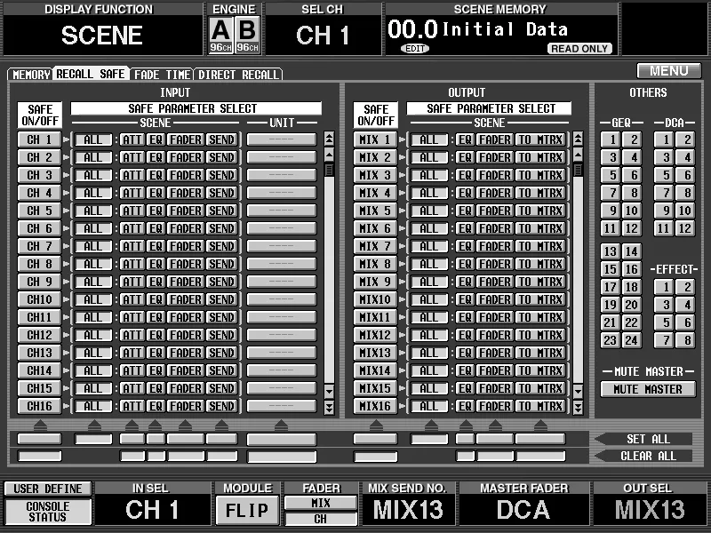Open the MENU button

tap(669, 71)
